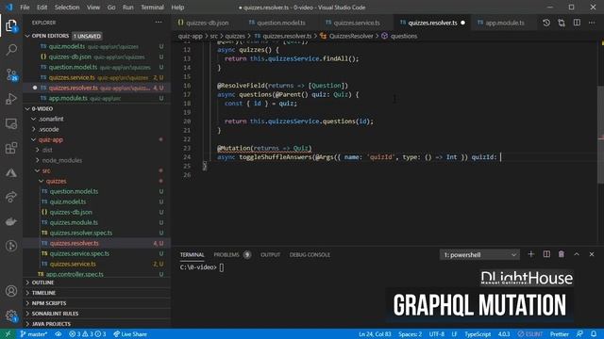Click notifications bell in status bar

click(594, 334)
